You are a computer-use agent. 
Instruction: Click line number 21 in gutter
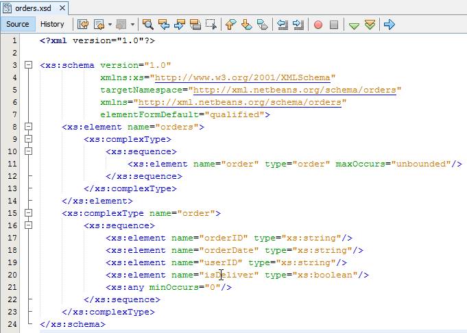pyautogui.click(x=12, y=287)
